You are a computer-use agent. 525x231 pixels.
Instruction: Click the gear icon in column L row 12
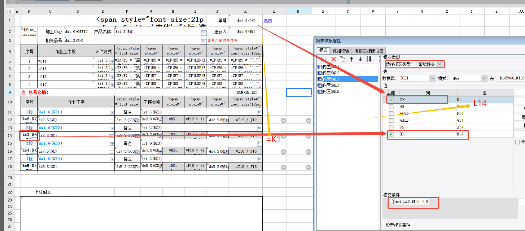[284, 120]
